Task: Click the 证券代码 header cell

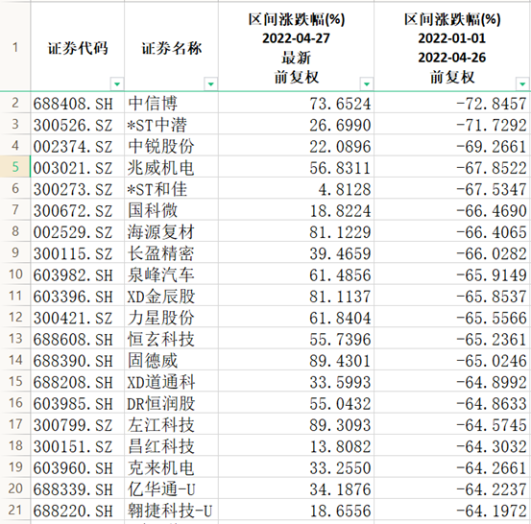Action: (x=78, y=47)
